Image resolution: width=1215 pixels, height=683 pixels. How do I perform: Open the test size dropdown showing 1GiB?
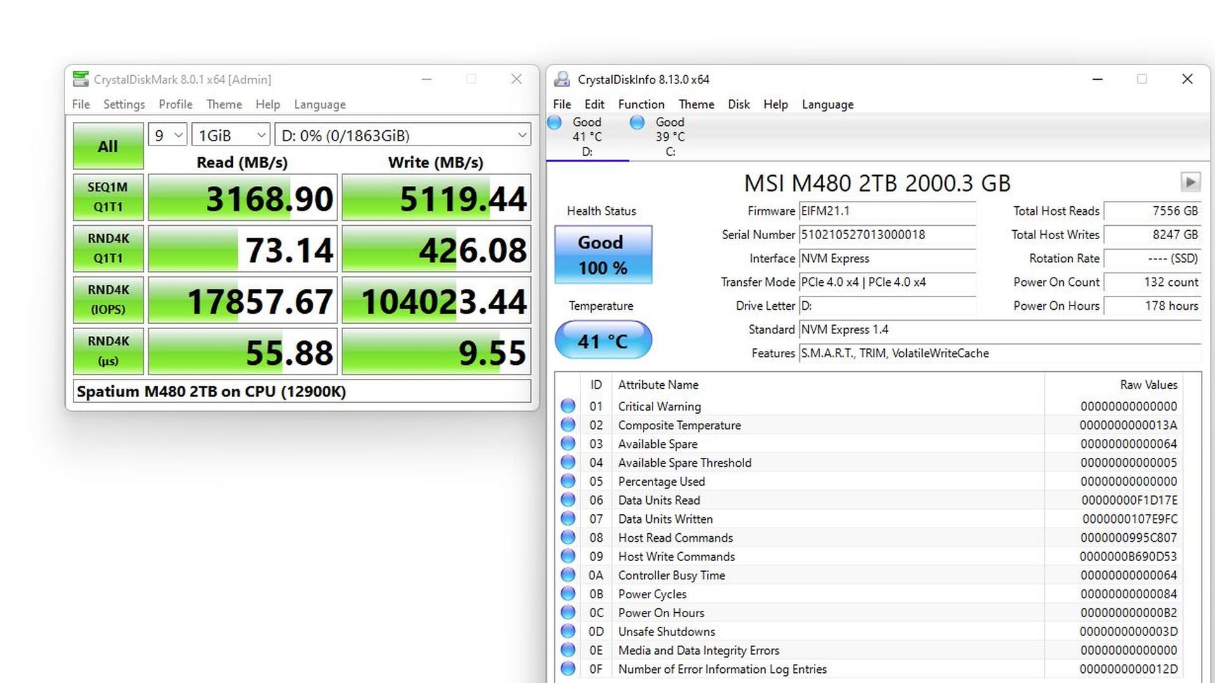click(x=230, y=135)
